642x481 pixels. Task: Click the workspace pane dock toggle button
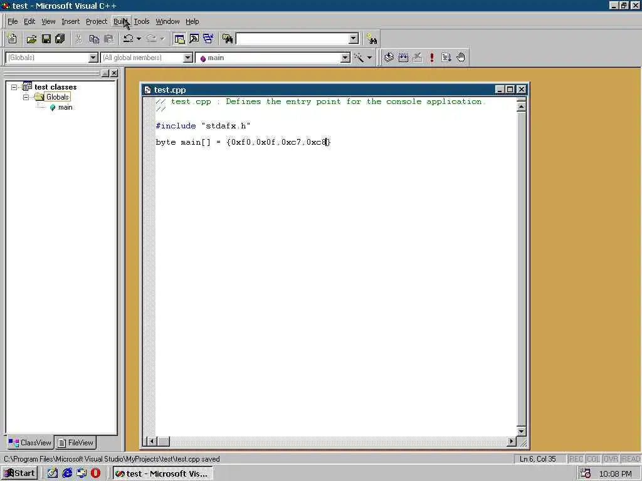coord(105,73)
